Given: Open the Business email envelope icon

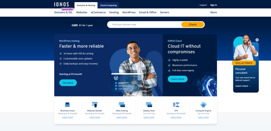Looking at the screenshot, I should coord(67,105).
